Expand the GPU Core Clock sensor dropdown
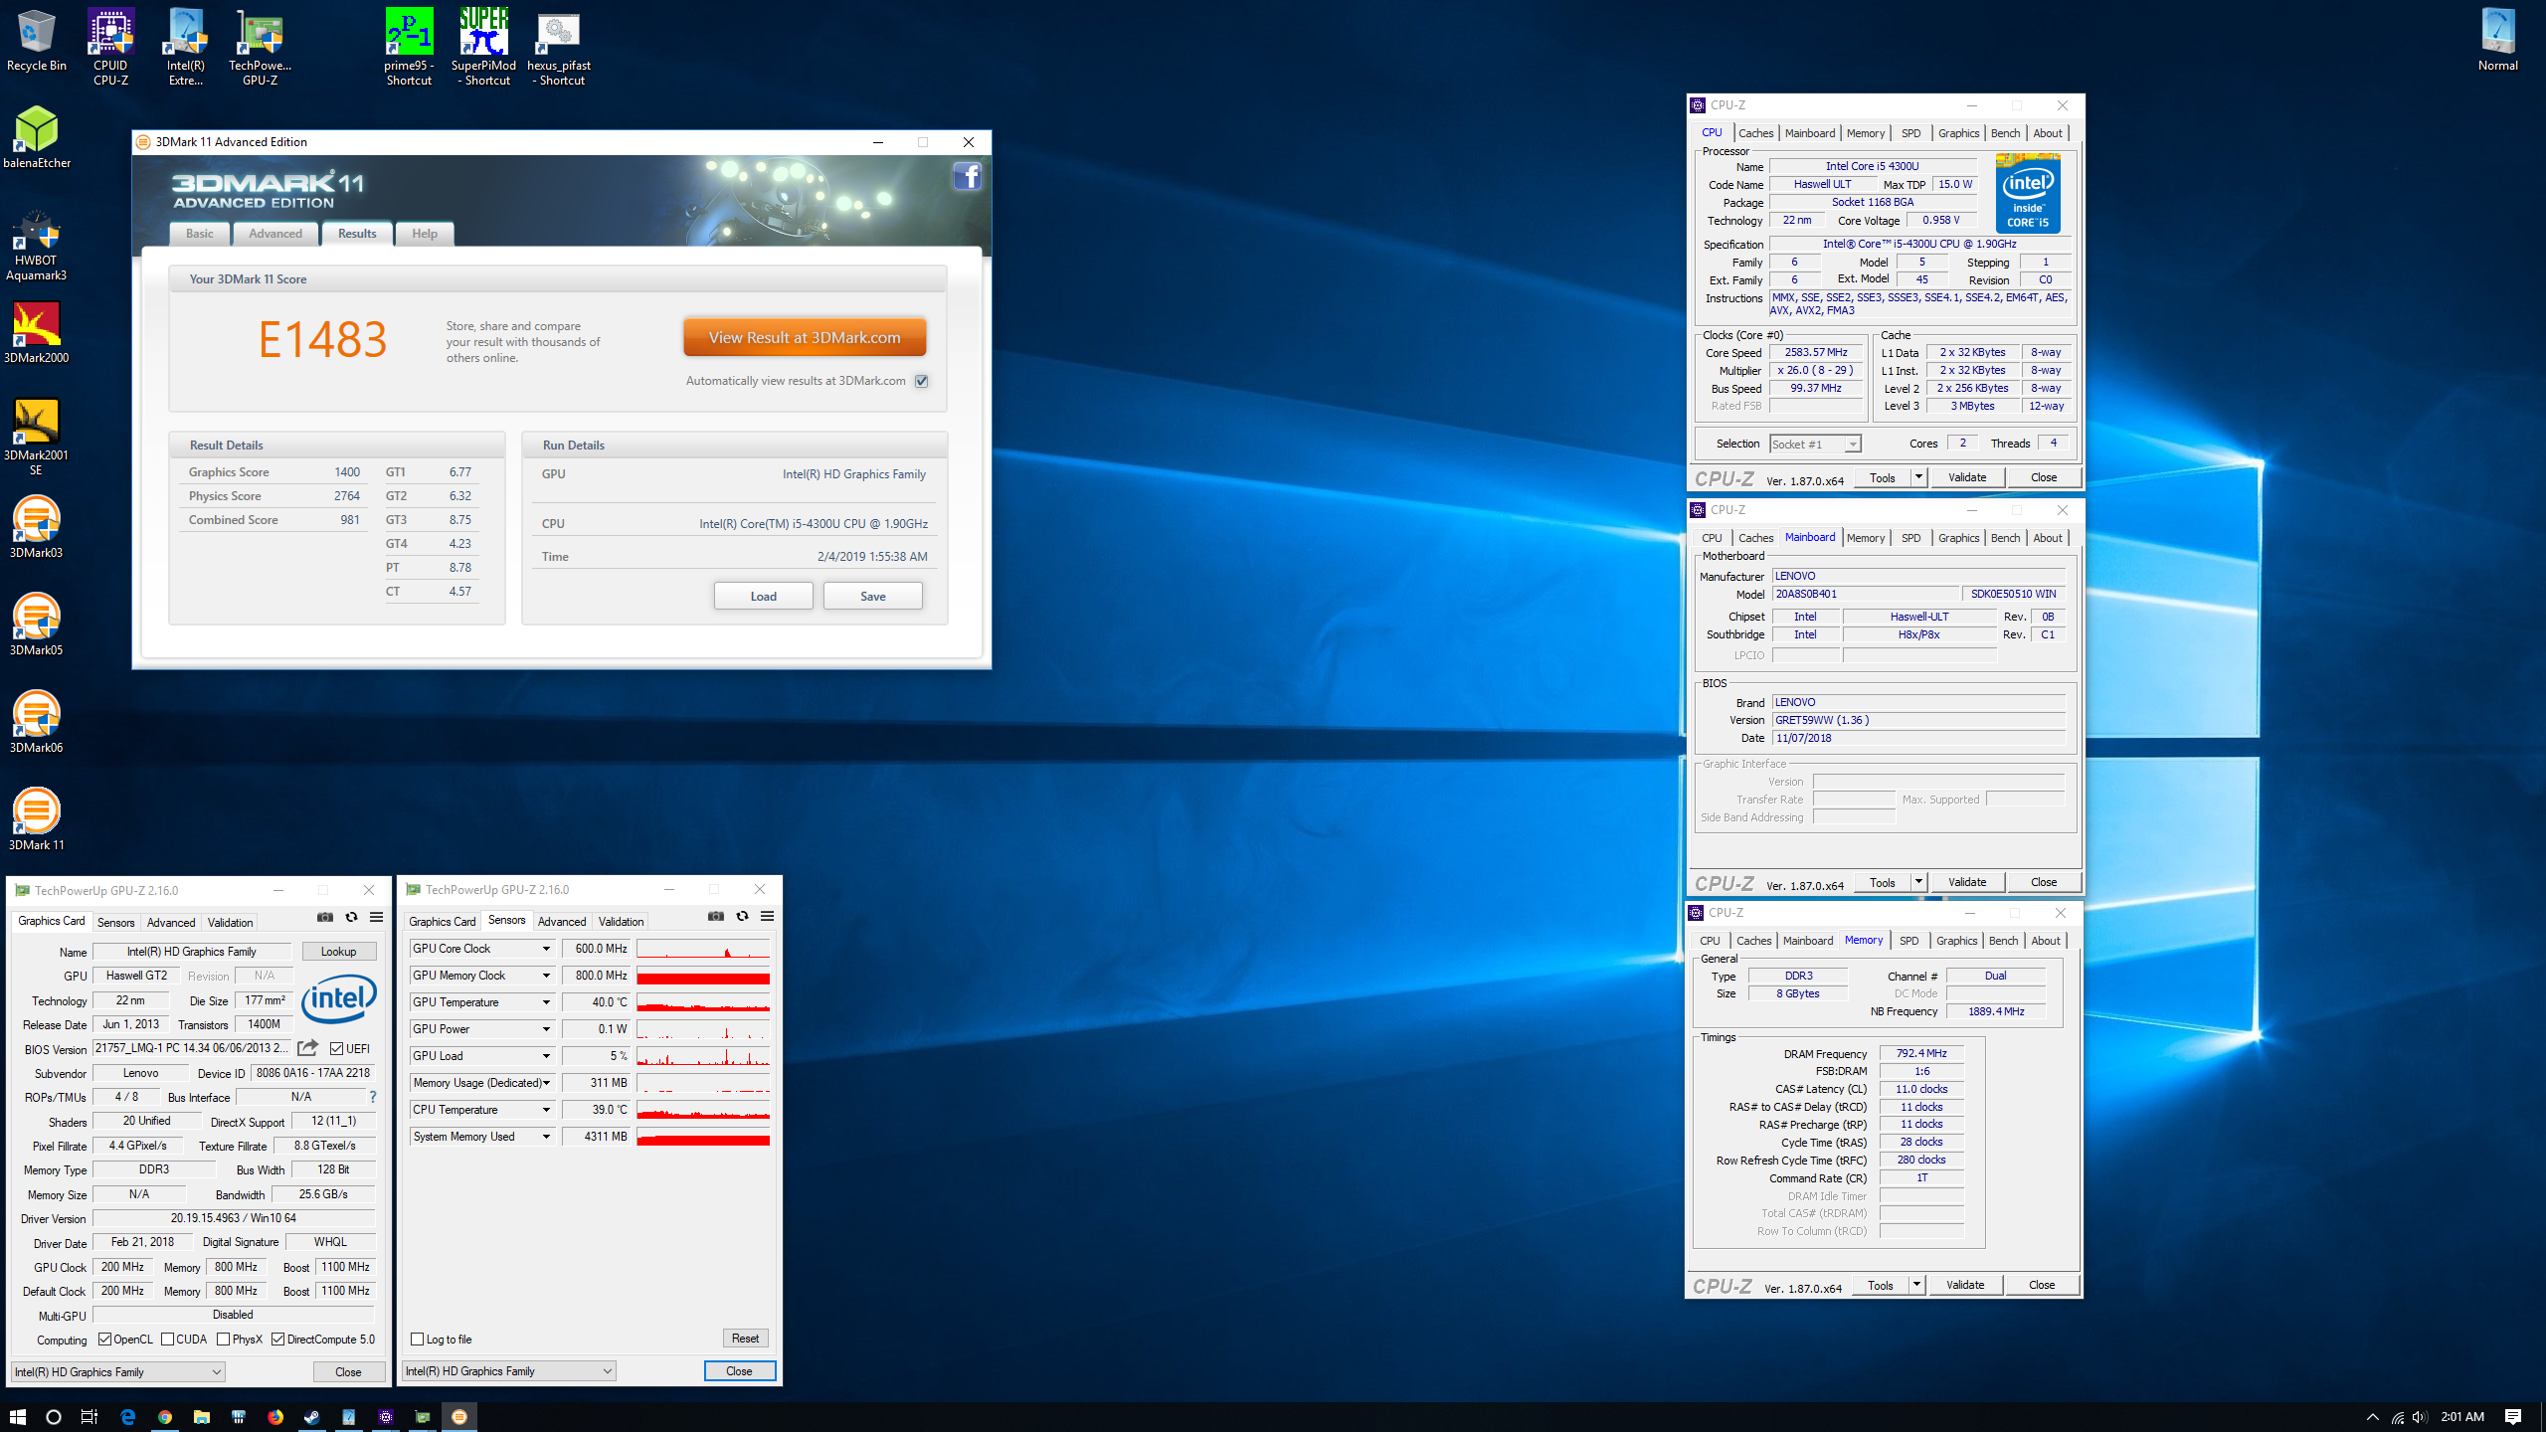This screenshot has width=2546, height=1432. point(546,949)
